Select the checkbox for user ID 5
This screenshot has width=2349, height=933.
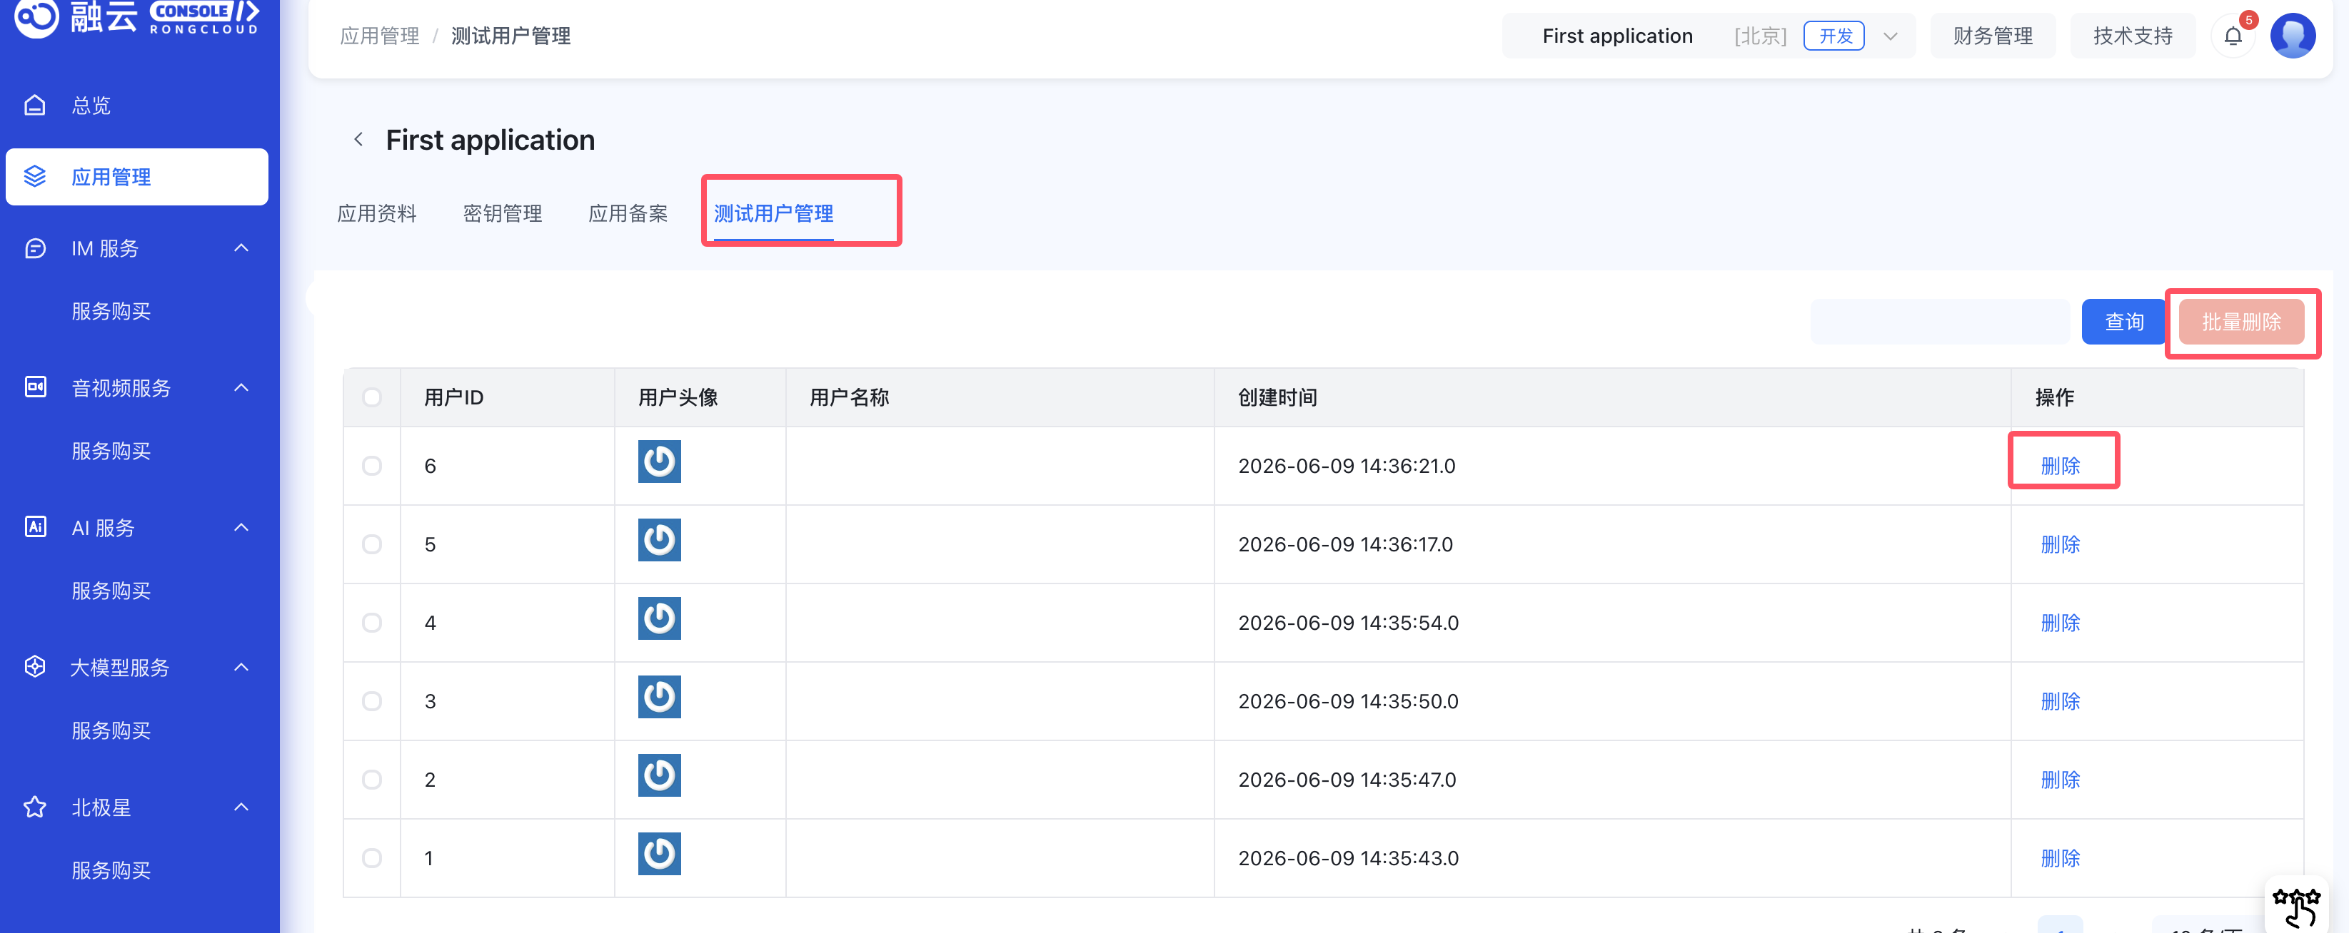372,545
